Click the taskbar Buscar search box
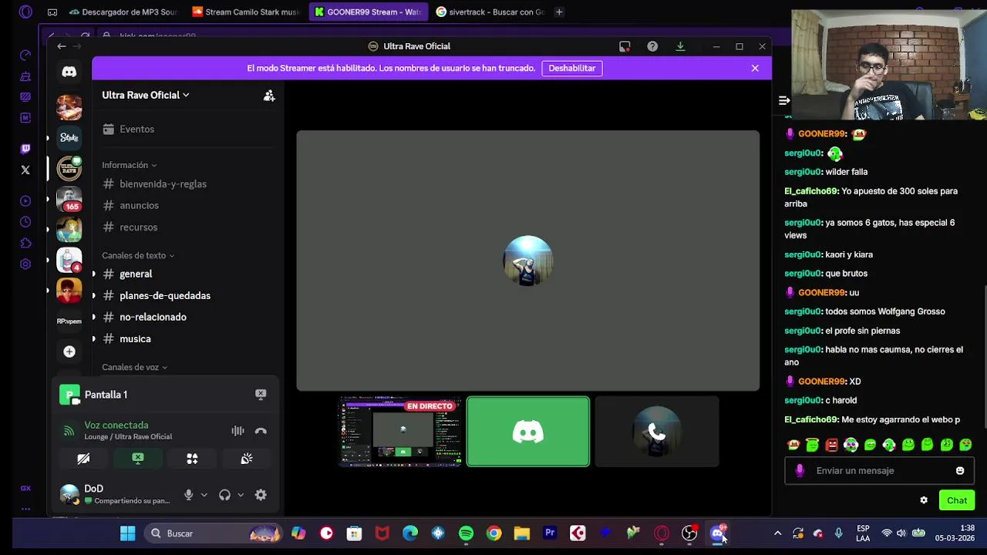Image resolution: width=987 pixels, height=555 pixels. click(x=214, y=533)
